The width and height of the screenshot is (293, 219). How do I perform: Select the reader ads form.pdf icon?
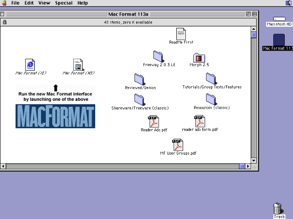(200, 121)
